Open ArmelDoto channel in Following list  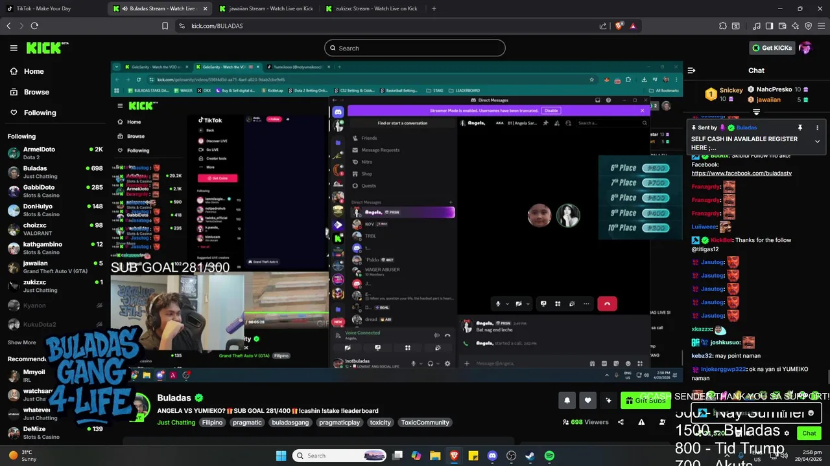55,153
